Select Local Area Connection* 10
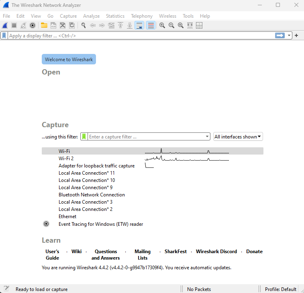This screenshot has width=304, height=293. pyautogui.click(x=87, y=180)
